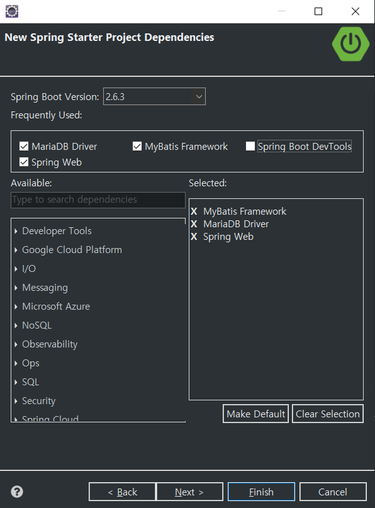Expand the SQL category

pyautogui.click(x=16, y=382)
